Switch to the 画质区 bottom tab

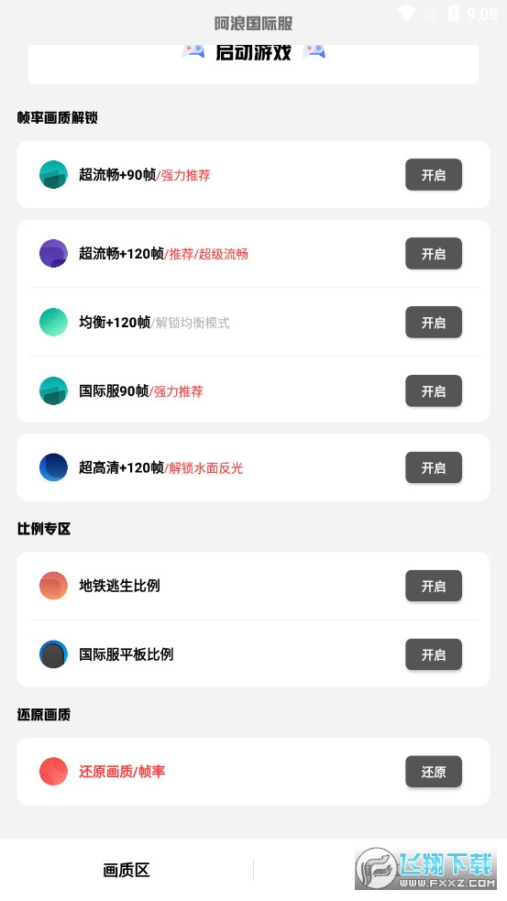[x=127, y=870]
